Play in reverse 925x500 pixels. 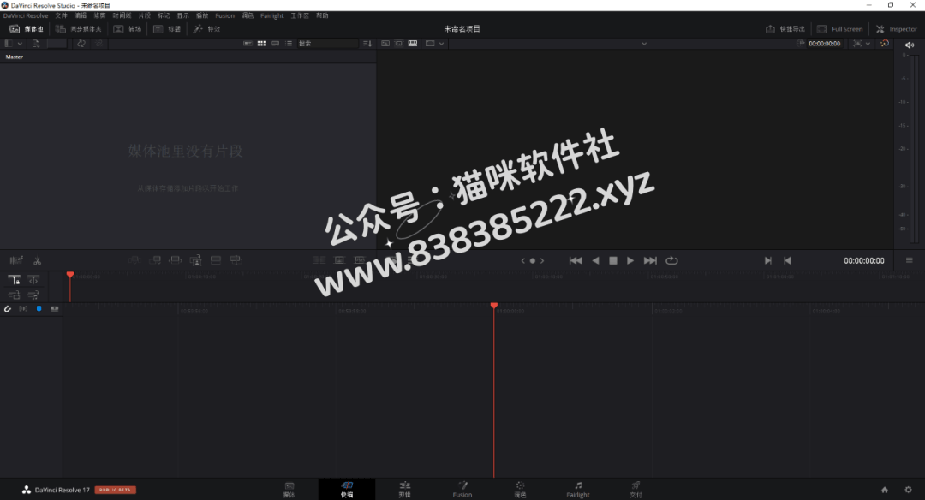pos(596,260)
